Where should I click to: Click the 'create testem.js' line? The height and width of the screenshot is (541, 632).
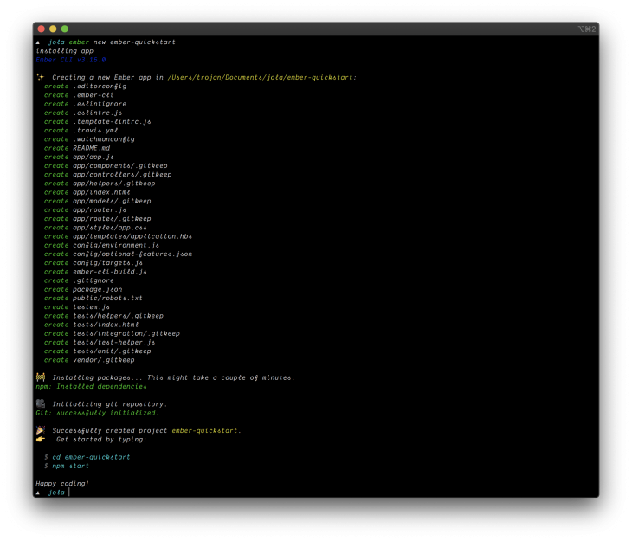point(76,307)
